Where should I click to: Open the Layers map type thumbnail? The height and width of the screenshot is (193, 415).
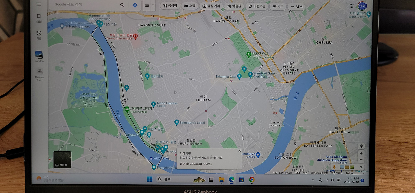coord(62,160)
